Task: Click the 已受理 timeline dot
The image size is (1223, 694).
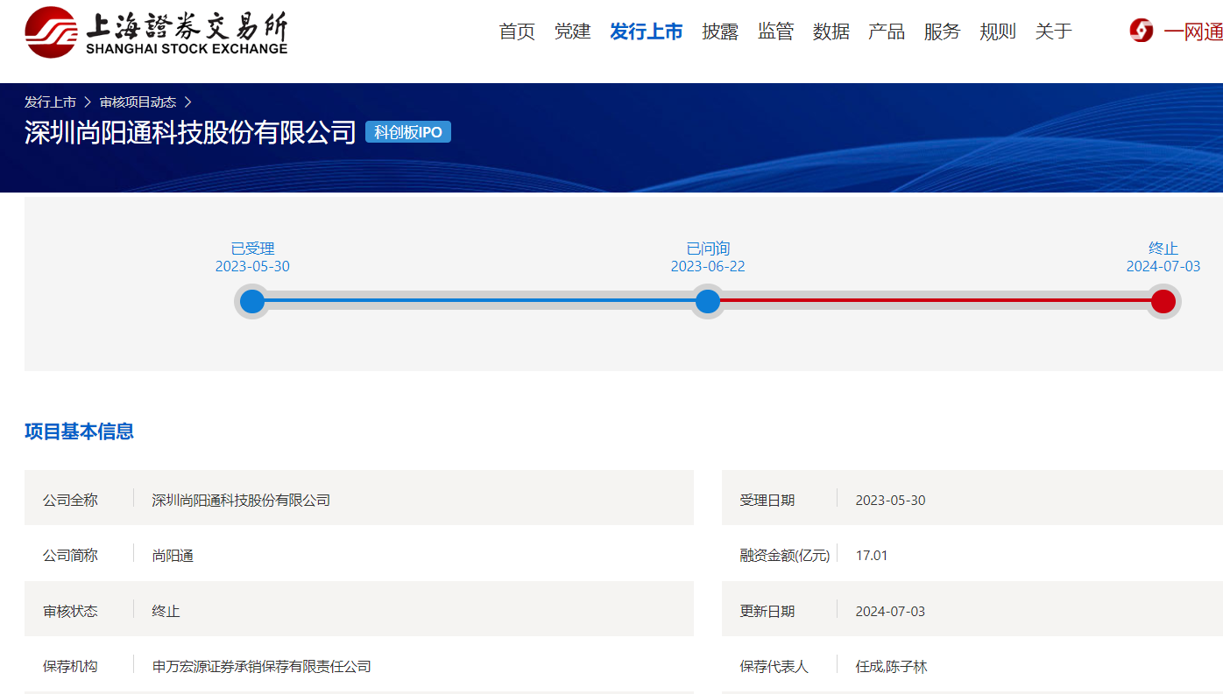Action: tap(252, 301)
